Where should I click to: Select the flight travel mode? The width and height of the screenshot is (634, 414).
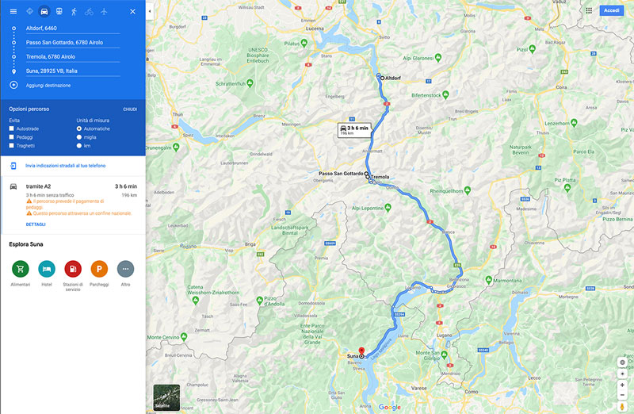[x=104, y=11]
